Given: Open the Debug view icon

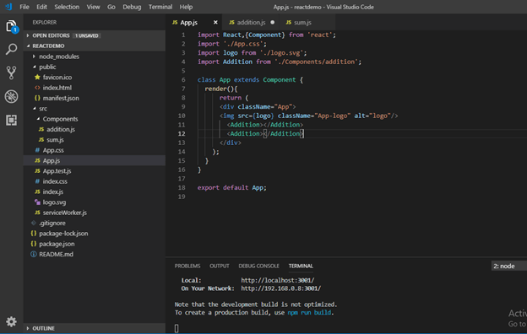Looking at the screenshot, I should tap(11, 96).
